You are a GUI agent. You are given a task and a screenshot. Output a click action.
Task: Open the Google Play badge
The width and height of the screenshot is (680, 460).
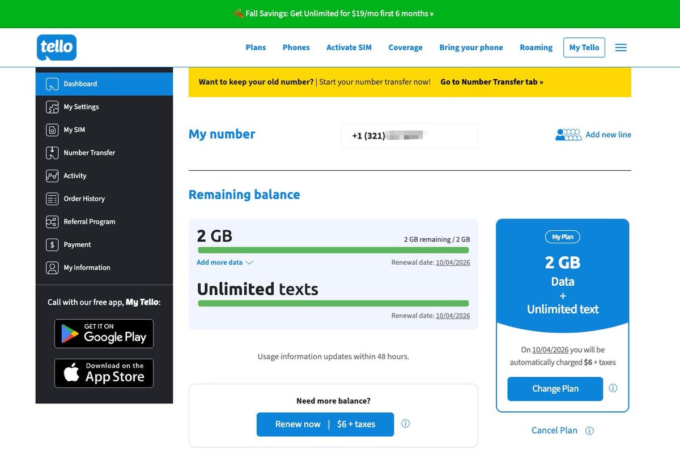pos(104,334)
